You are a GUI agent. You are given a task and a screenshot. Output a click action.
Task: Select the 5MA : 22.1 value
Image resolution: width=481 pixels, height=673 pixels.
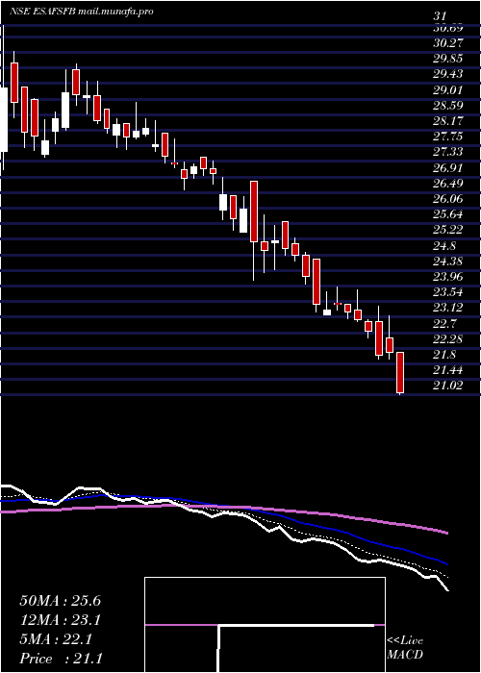(x=56, y=639)
